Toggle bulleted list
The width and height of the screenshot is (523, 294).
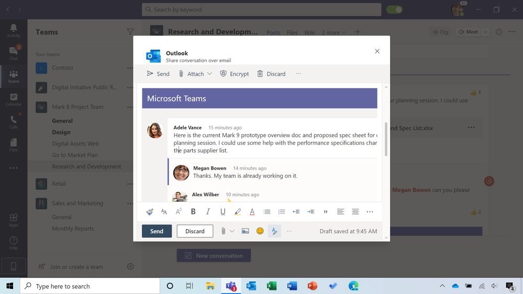pyautogui.click(x=267, y=212)
